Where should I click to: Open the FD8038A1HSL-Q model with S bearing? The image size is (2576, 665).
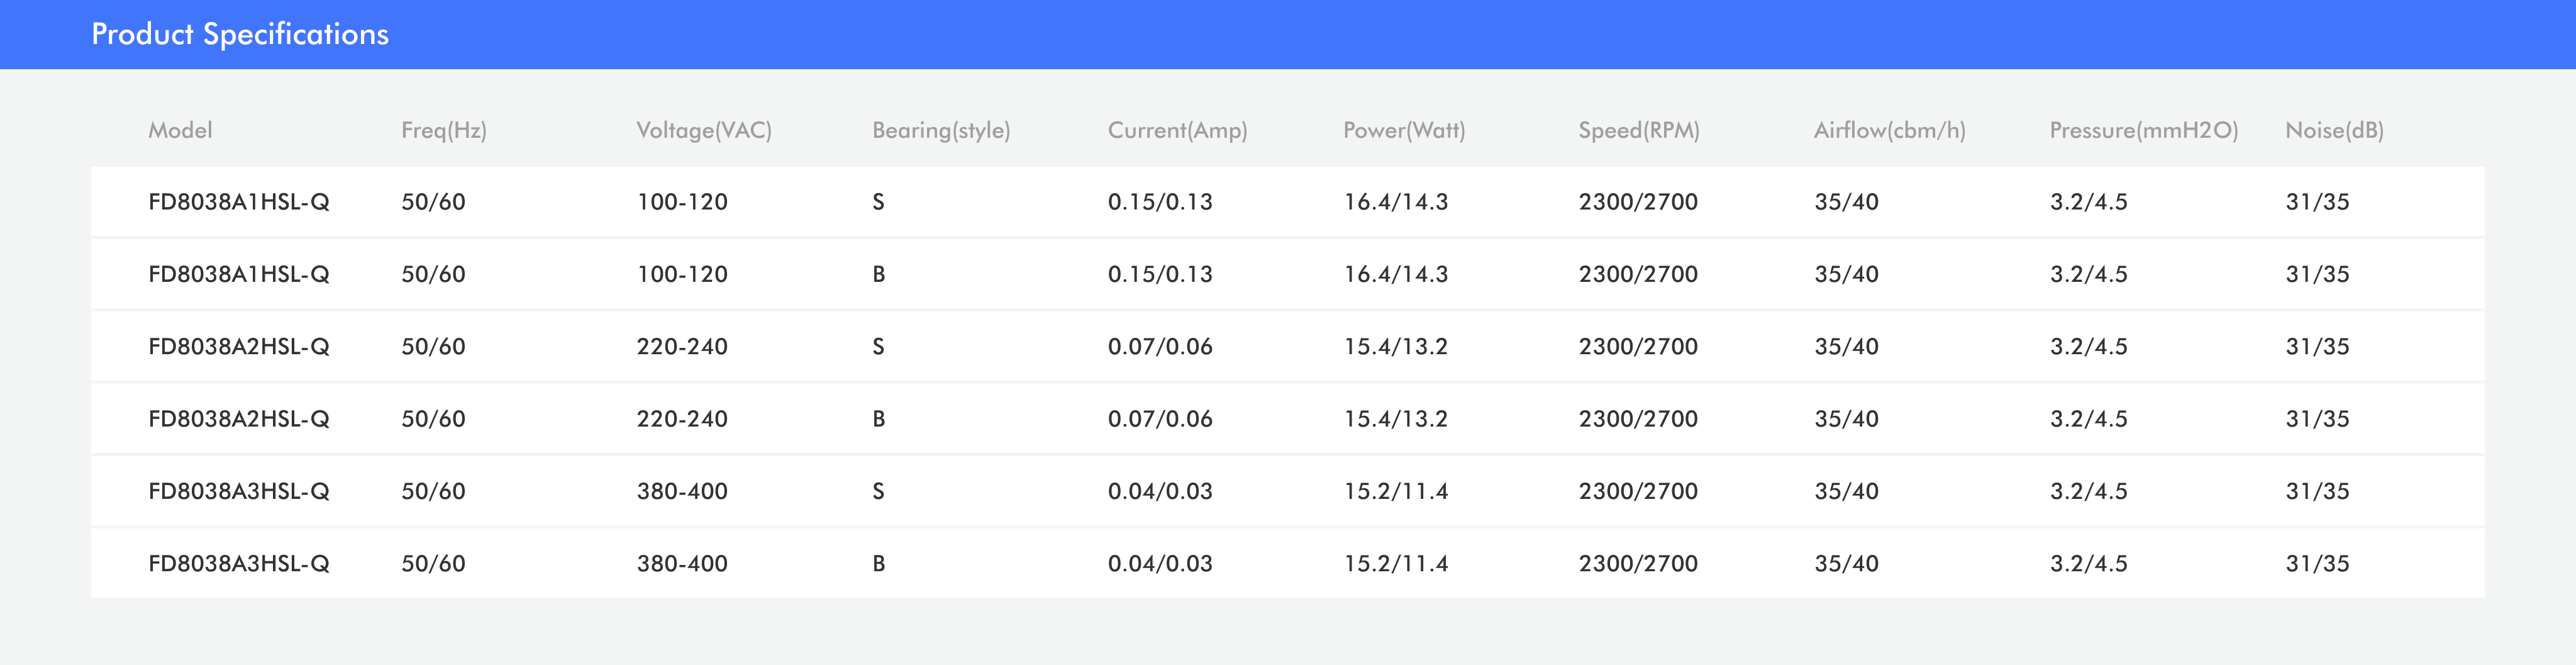pyautogui.click(x=238, y=202)
